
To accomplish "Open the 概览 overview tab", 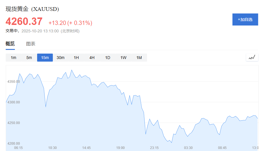I will (x=10, y=44).
